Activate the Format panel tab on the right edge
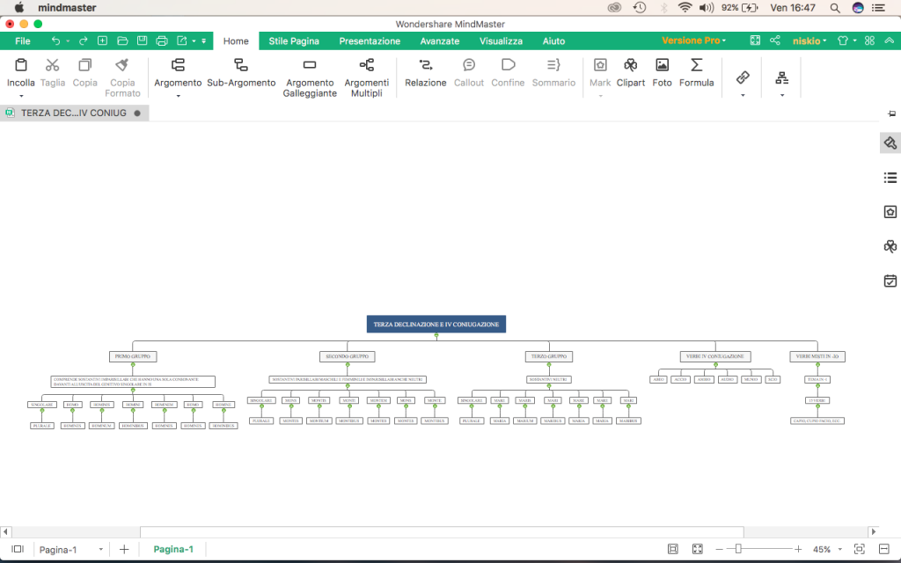Image resolution: width=901 pixels, height=563 pixels. coord(889,143)
